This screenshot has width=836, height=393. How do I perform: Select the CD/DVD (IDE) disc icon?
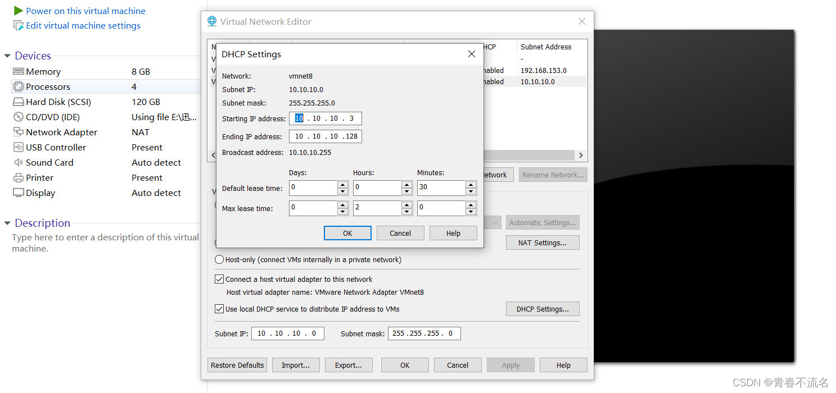tap(19, 117)
